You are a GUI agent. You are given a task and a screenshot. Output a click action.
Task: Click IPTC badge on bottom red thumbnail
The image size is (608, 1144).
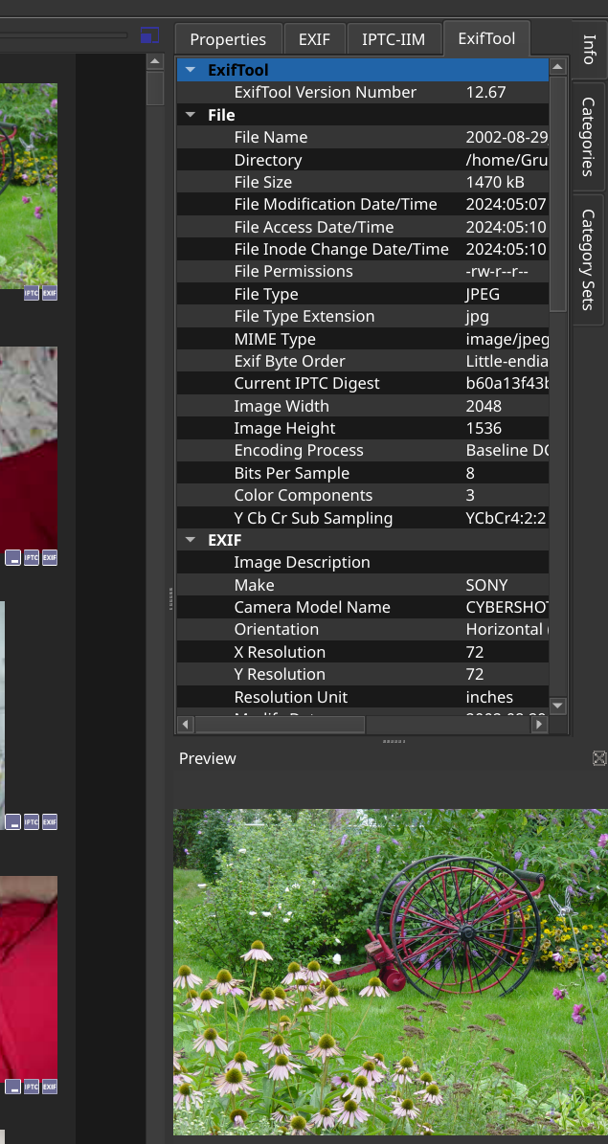coord(32,1087)
